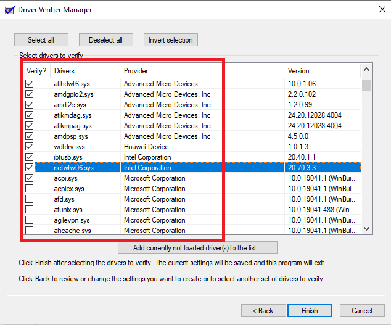The image size is (391, 325).
Task: Click version 10.0.1.06 cell
Action: (x=302, y=84)
